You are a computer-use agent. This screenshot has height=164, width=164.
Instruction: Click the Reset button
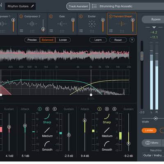pos(118,40)
